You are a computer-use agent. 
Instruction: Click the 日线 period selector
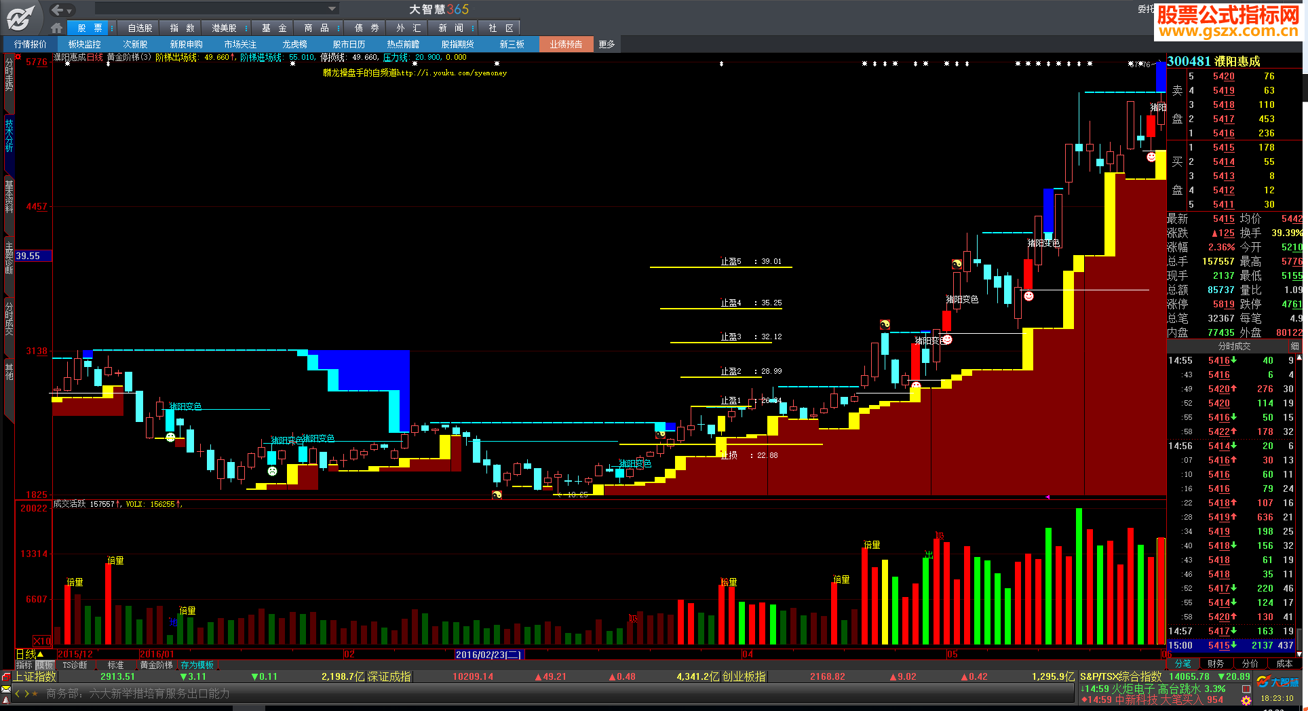coord(30,654)
